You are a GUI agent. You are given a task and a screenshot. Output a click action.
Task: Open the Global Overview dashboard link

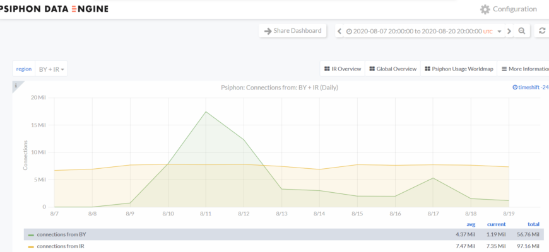pyautogui.click(x=393, y=69)
